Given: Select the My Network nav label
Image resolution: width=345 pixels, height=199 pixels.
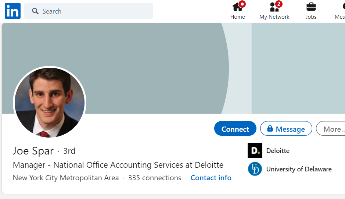Looking at the screenshot, I should point(274,17).
